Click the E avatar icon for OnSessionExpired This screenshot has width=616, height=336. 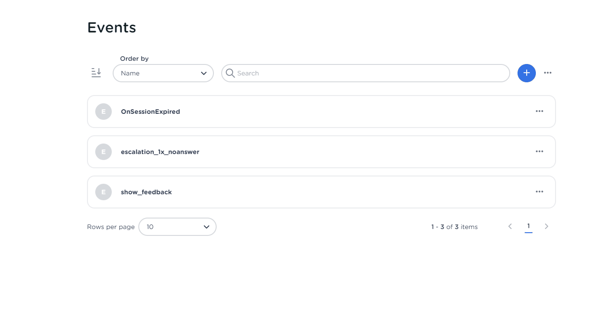coord(103,111)
